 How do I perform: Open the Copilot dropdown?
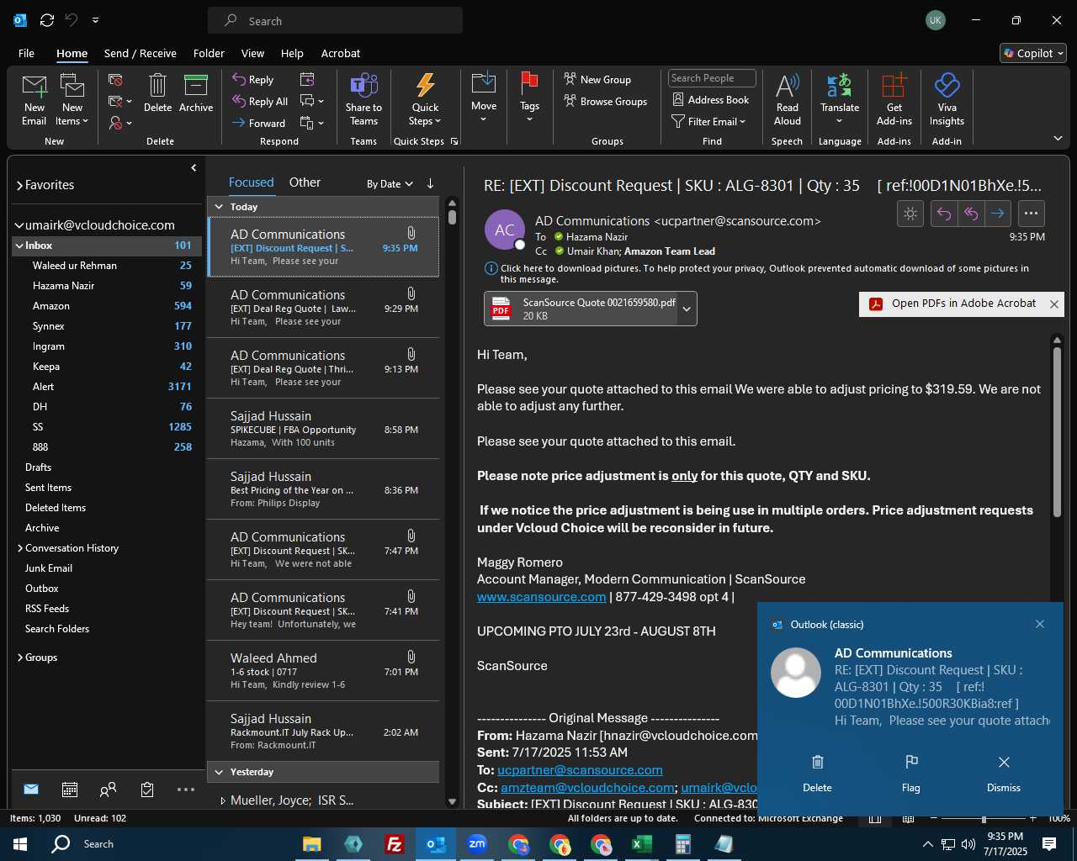[1033, 53]
